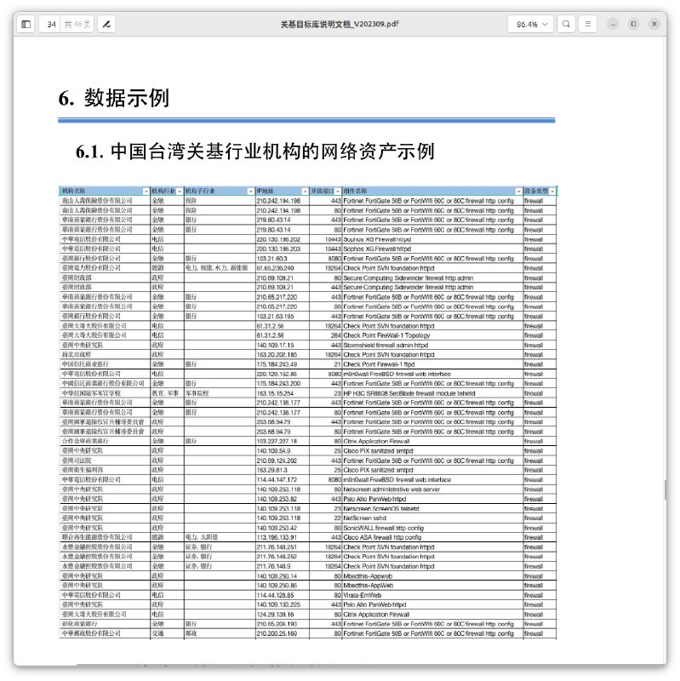This screenshot has width=680, height=681.
Task: Close the PDF viewer window
Action: (x=654, y=24)
